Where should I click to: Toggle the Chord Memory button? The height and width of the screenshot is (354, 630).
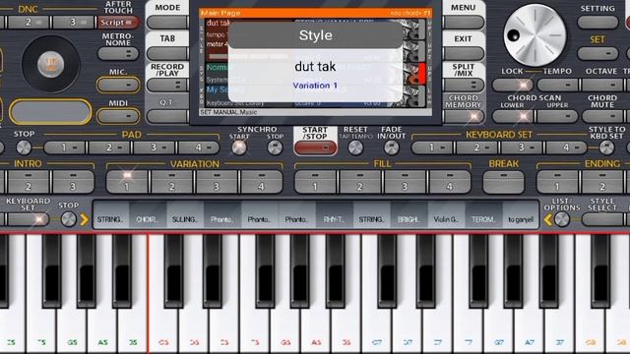pyautogui.click(x=464, y=116)
